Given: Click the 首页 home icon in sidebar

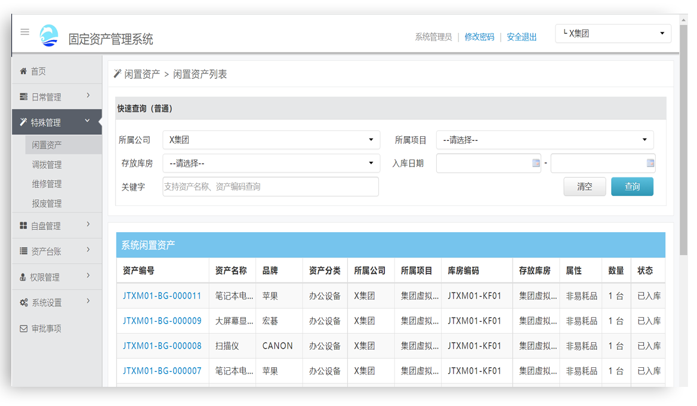Looking at the screenshot, I should pyautogui.click(x=22, y=70).
